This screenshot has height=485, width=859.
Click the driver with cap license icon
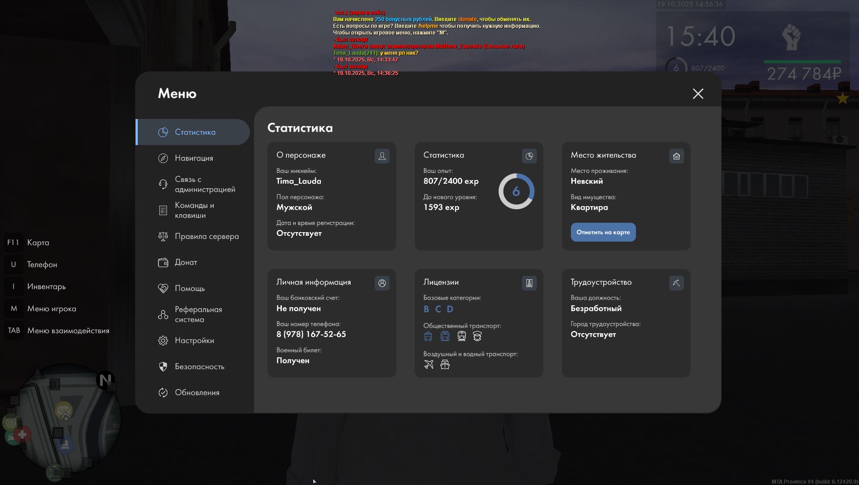pyautogui.click(x=477, y=336)
